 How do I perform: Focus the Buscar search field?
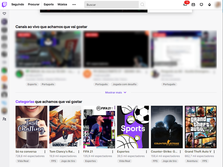point(111,5)
